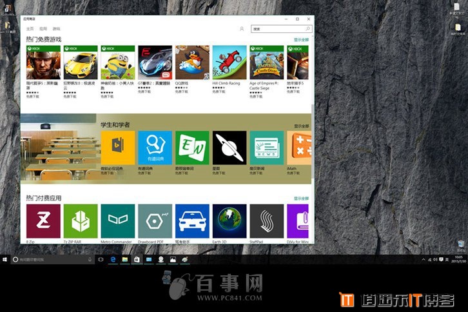Open the Minion Rush game tile
The width and height of the screenshot is (468, 312).
117,63
